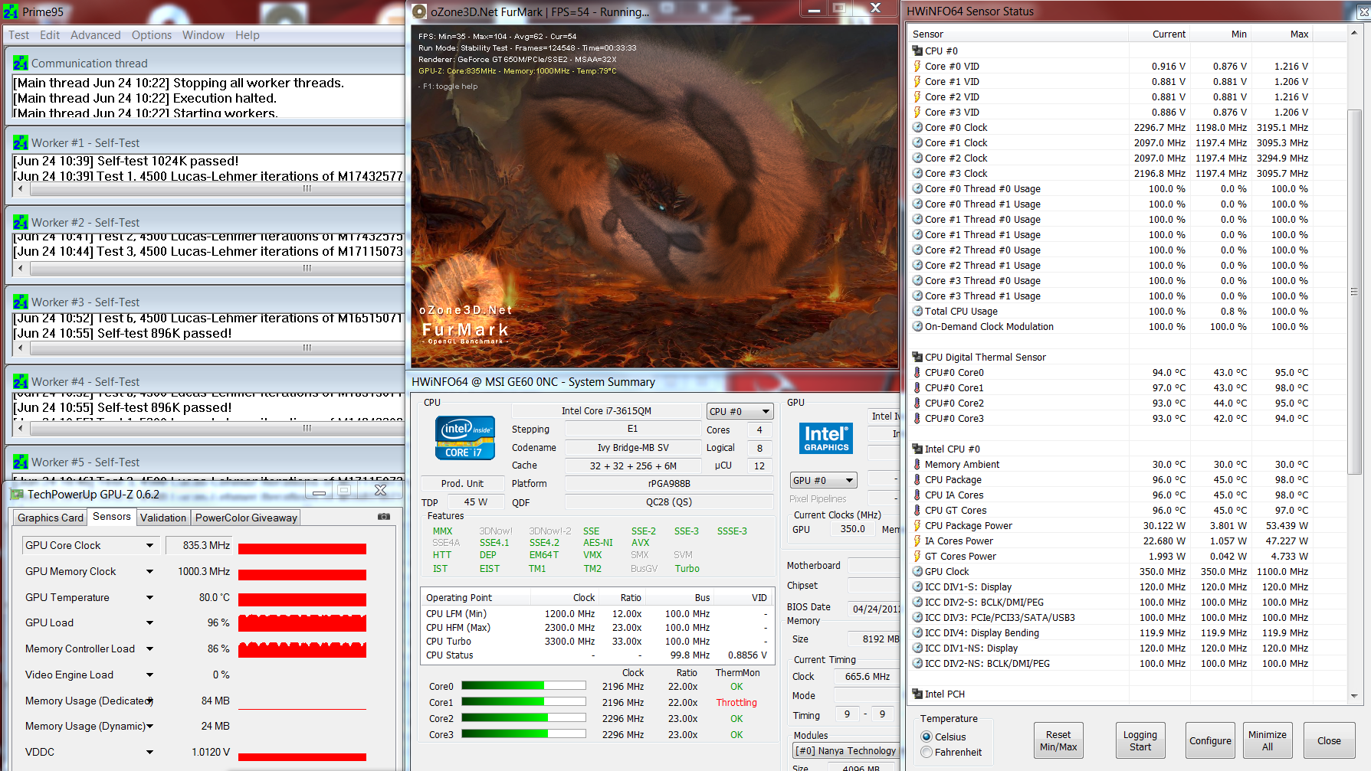Click the thermometer icon beside Memory Ambient
This screenshot has height=771, width=1371.
(x=917, y=464)
